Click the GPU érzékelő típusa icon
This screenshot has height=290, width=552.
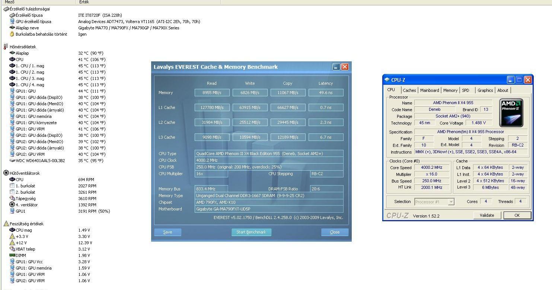coord(12,22)
